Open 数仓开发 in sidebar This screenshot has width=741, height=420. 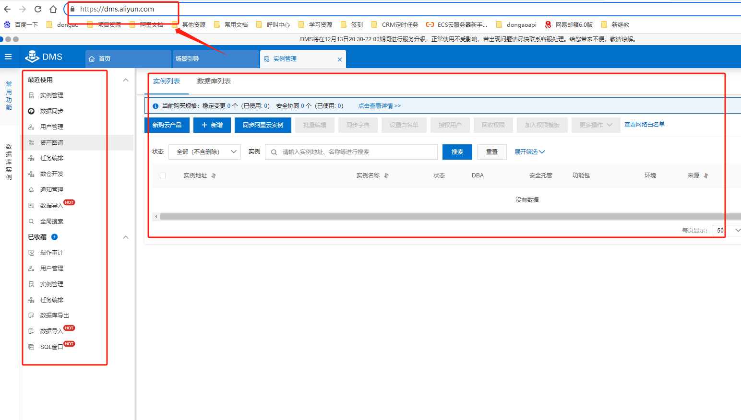point(52,174)
